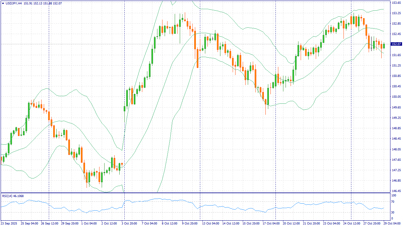This screenshot has height=227, width=403.
Task: Select the 13 Oct 04:00 time label
Action: (211, 223)
